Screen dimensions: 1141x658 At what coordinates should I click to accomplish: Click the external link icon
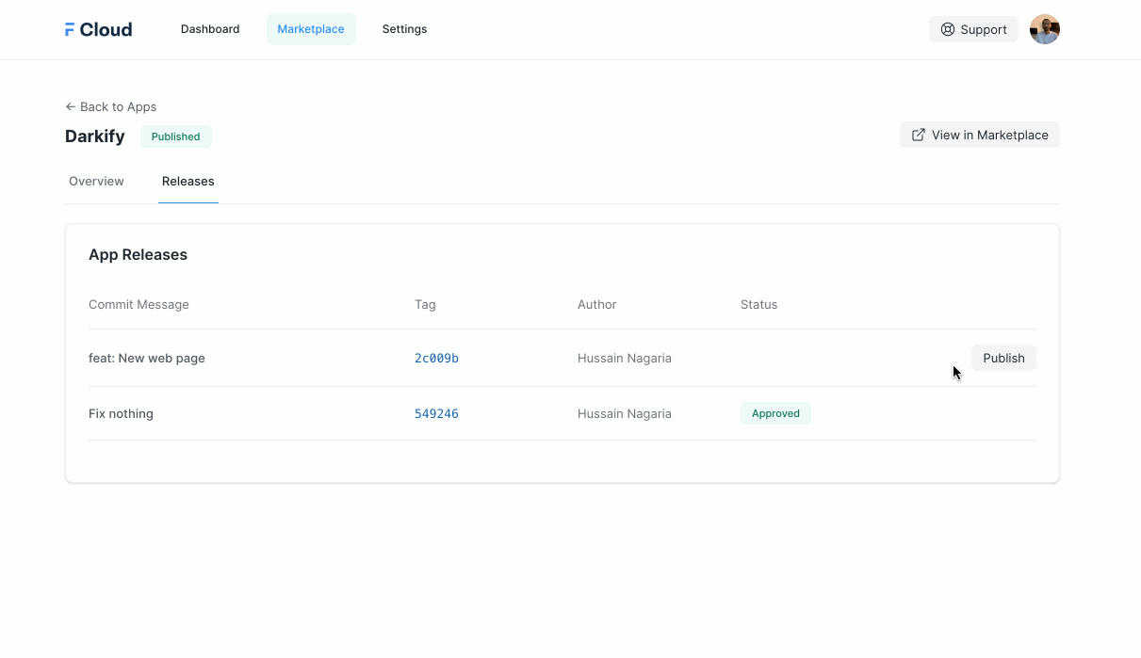click(x=919, y=135)
